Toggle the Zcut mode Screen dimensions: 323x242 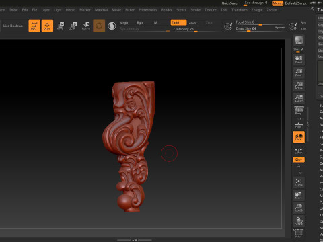click(209, 23)
